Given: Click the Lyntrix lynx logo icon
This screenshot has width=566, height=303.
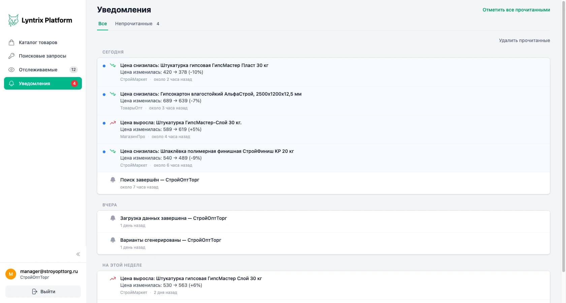Looking at the screenshot, I should pos(13,20).
